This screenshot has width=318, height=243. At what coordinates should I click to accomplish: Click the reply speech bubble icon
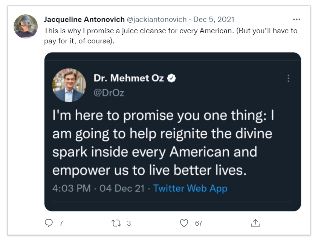pyautogui.click(x=49, y=223)
